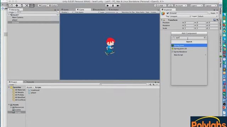Click the Project panel lock icon
The image size is (227, 127).
click(x=155, y=82)
